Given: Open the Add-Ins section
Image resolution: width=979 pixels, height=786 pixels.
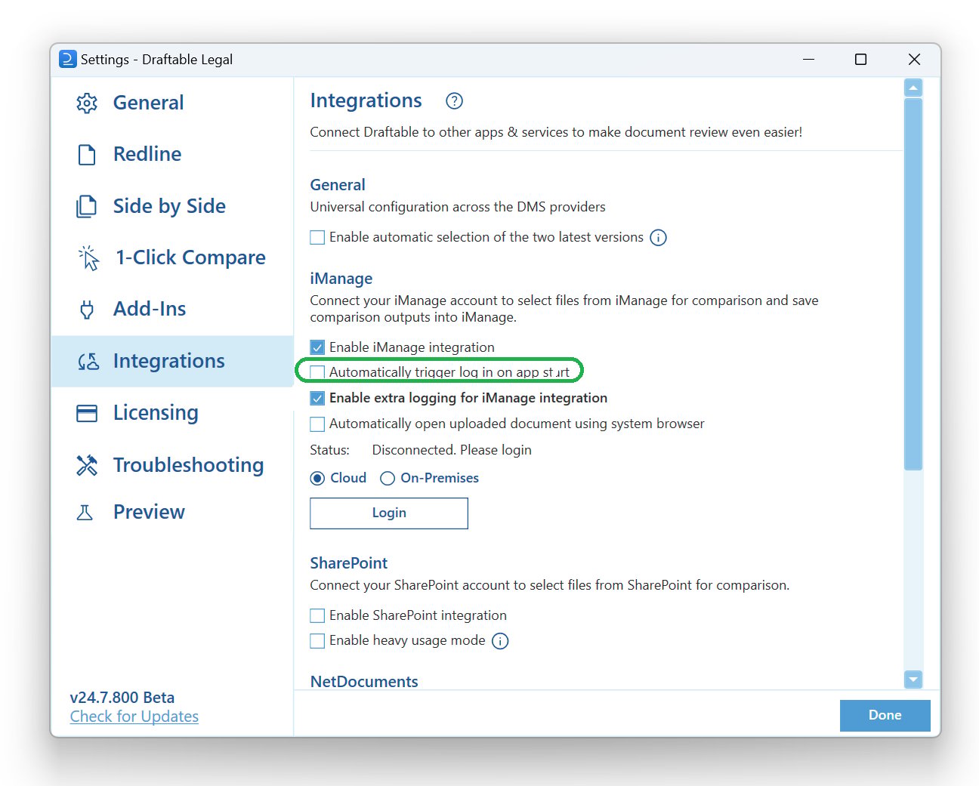Looking at the screenshot, I should click(171, 309).
